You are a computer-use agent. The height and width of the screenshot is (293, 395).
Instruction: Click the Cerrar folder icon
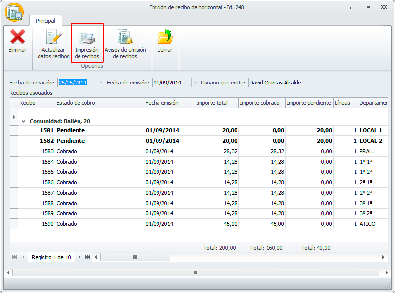coord(164,38)
